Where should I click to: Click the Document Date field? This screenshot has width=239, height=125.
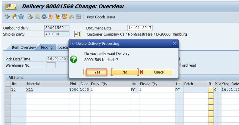[140, 28]
